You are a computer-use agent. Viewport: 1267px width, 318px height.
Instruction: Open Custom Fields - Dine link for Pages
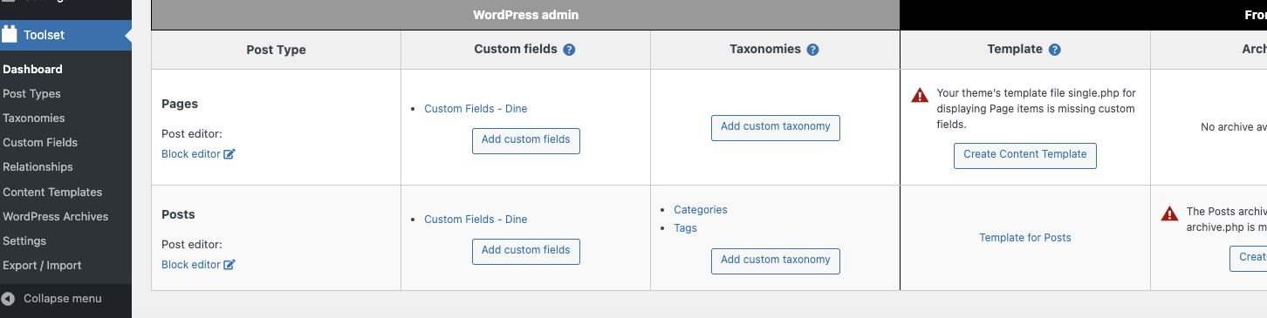coord(476,109)
